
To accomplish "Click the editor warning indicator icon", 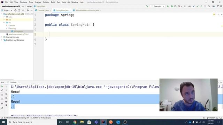I will tap(215, 14).
